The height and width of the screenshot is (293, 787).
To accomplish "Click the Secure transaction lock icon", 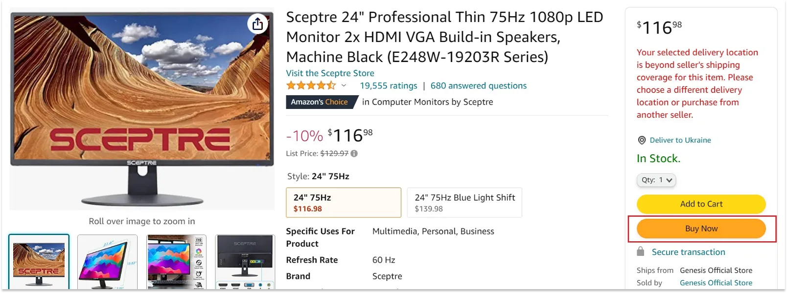I will (x=641, y=251).
